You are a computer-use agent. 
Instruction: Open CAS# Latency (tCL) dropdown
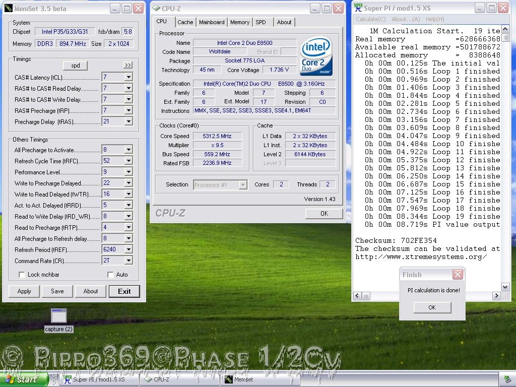coord(128,77)
